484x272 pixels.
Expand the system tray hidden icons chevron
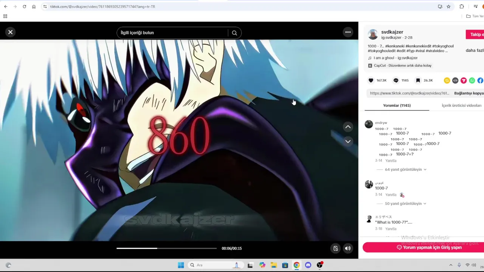coord(450,265)
